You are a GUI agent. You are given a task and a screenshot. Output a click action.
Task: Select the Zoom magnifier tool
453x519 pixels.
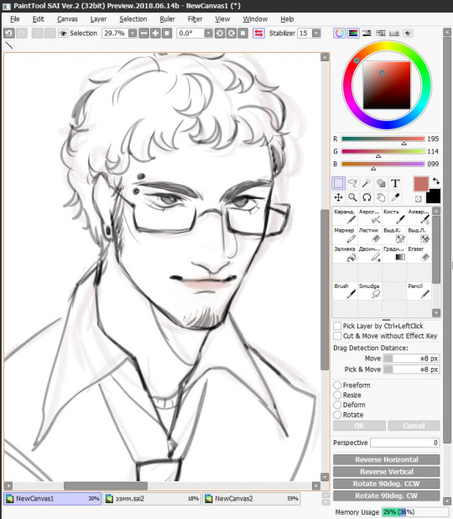pos(353,197)
